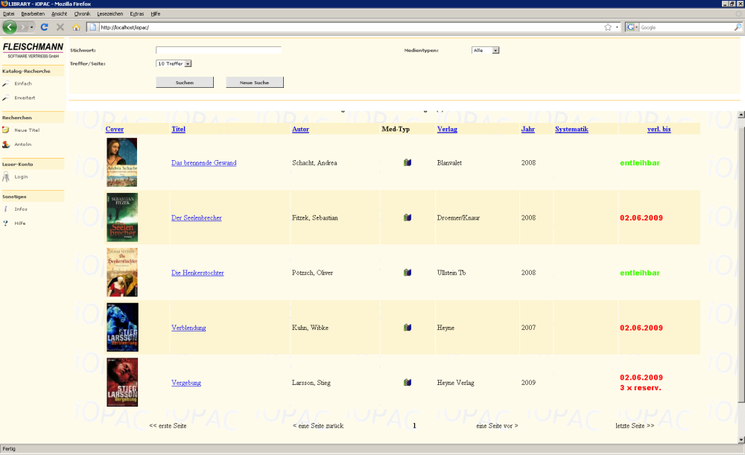
Task: Open the title link Der Seelenbrecher
Action: point(196,218)
